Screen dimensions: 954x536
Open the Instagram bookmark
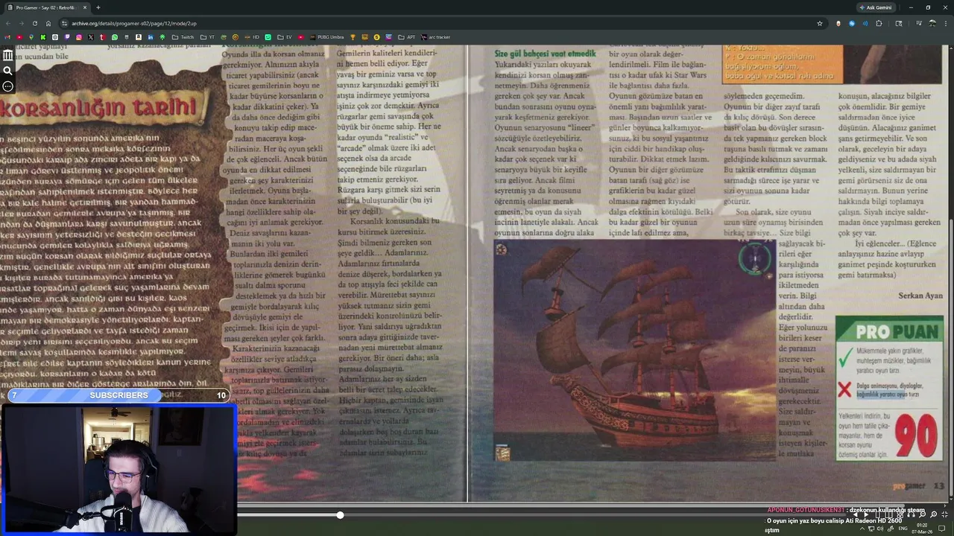[78, 37]
